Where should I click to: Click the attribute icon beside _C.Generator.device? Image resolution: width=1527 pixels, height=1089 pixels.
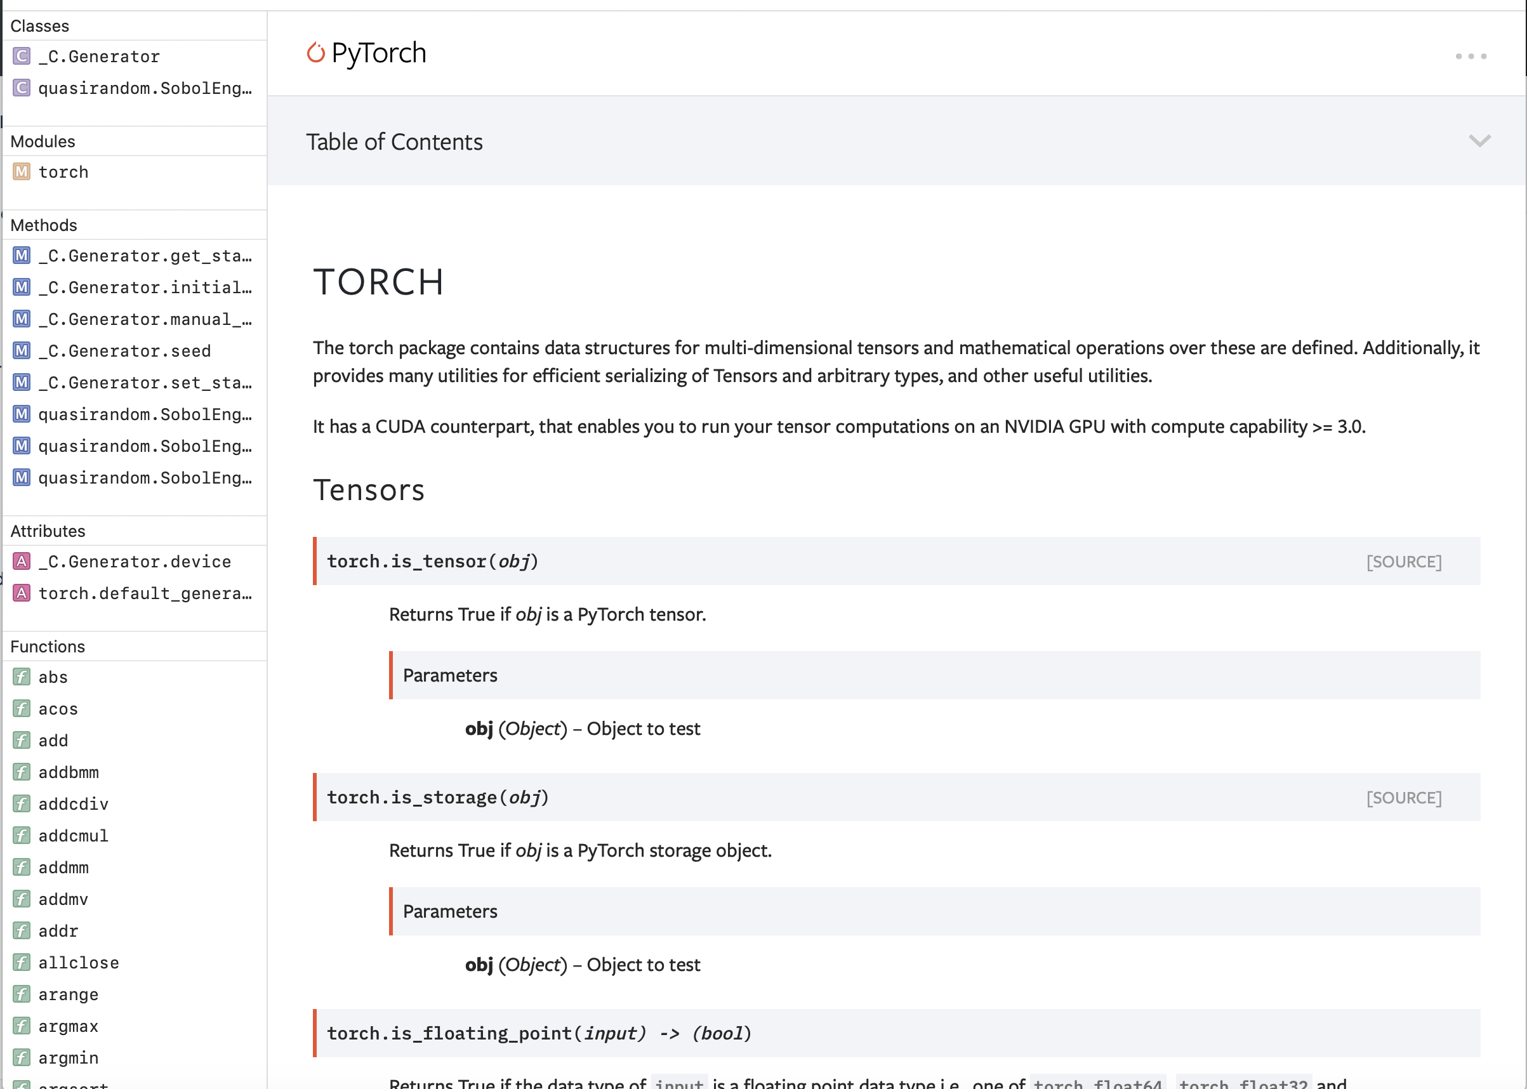(x=21, y=561)
